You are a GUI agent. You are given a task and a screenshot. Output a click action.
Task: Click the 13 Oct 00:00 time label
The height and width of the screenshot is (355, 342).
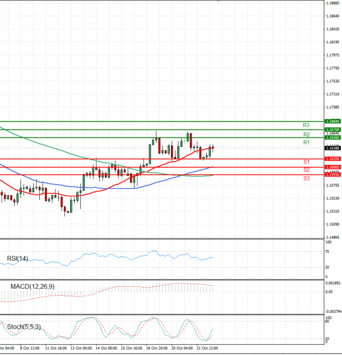pyautogui.click(x=81, y=348)
